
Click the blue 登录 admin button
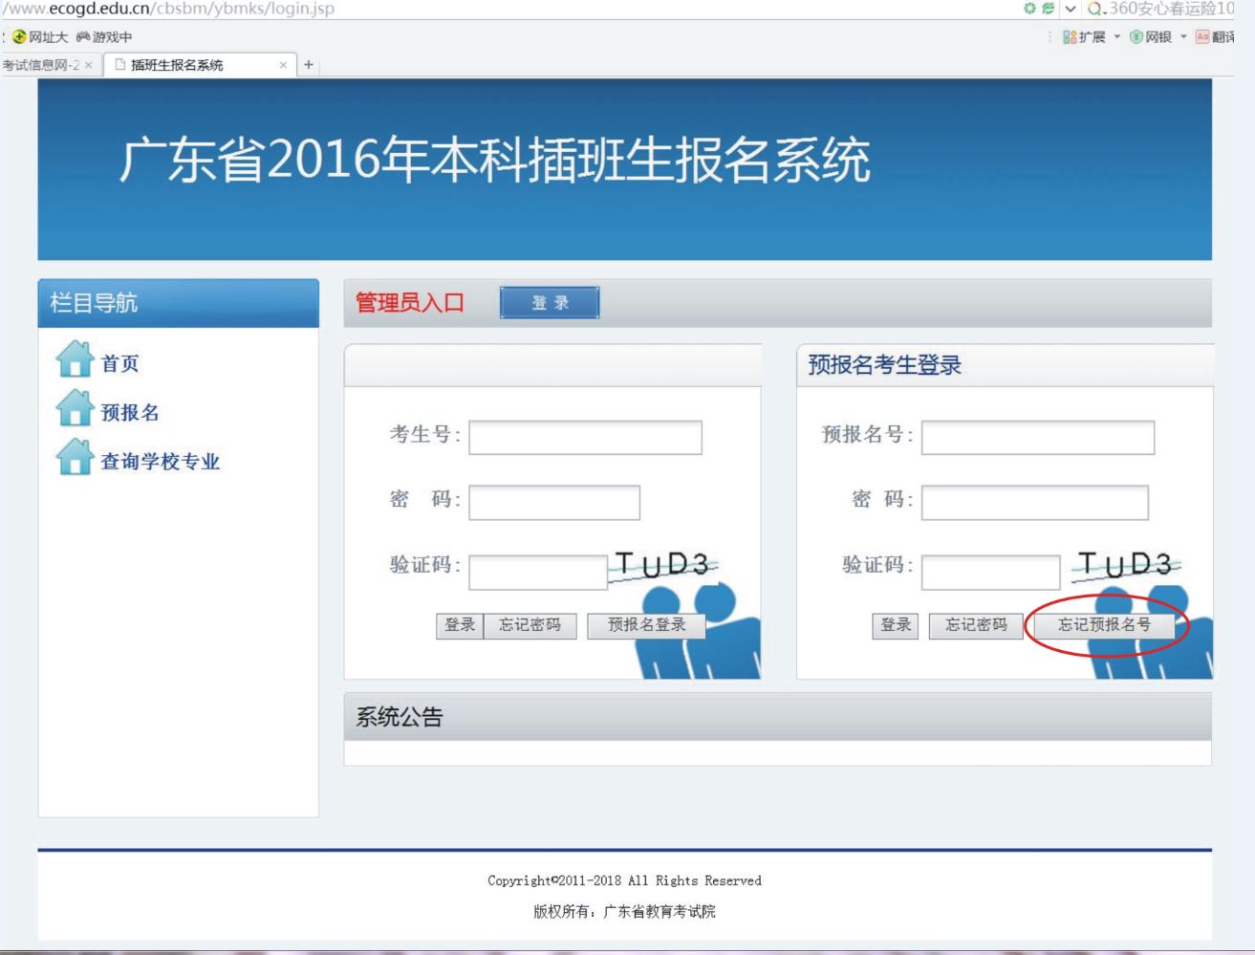(x=550, y=303)
